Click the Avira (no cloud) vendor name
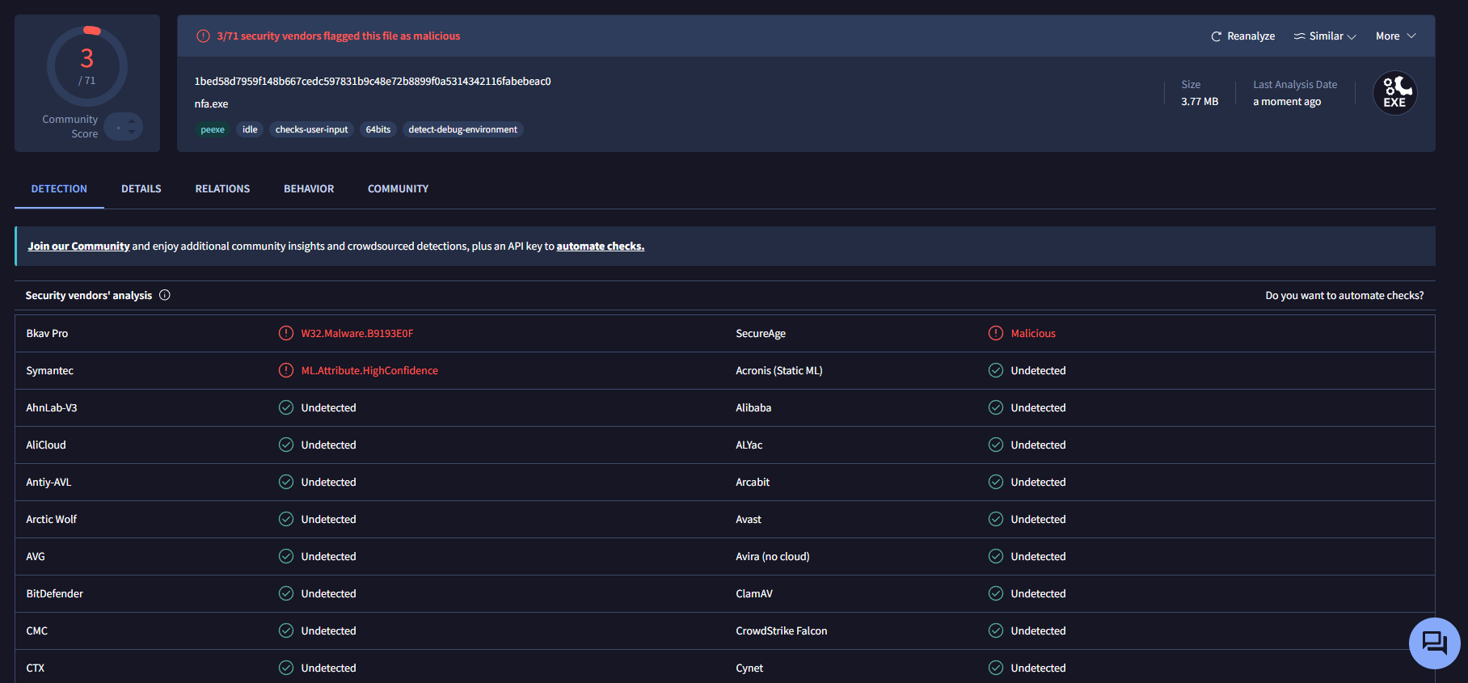 point(773,557)
